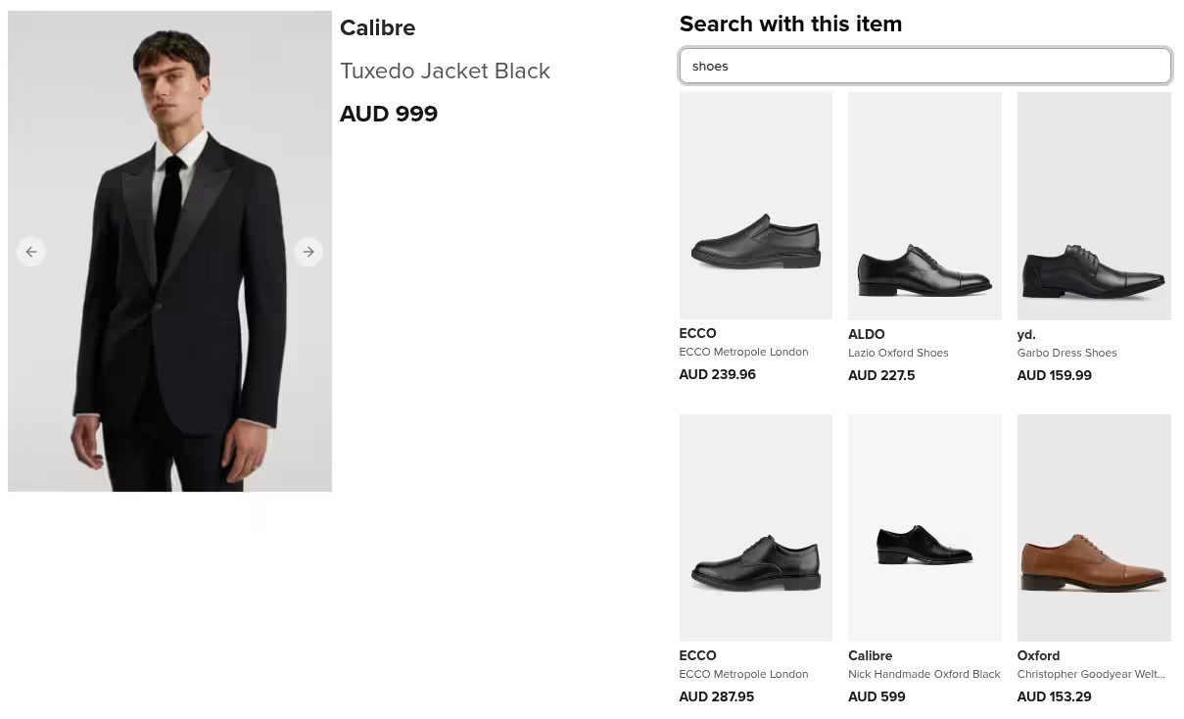This screenshot has height=719, width=1184.
Task: Click the AUD 999 price label
Action: 389,114
